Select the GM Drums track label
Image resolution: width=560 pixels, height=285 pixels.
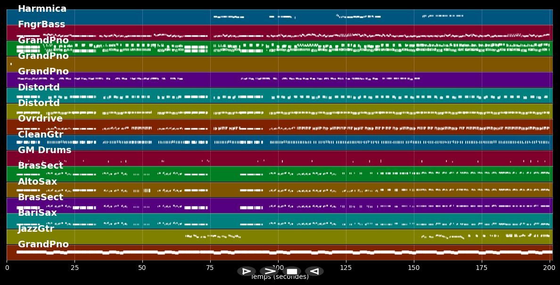[x=44, y=150]
